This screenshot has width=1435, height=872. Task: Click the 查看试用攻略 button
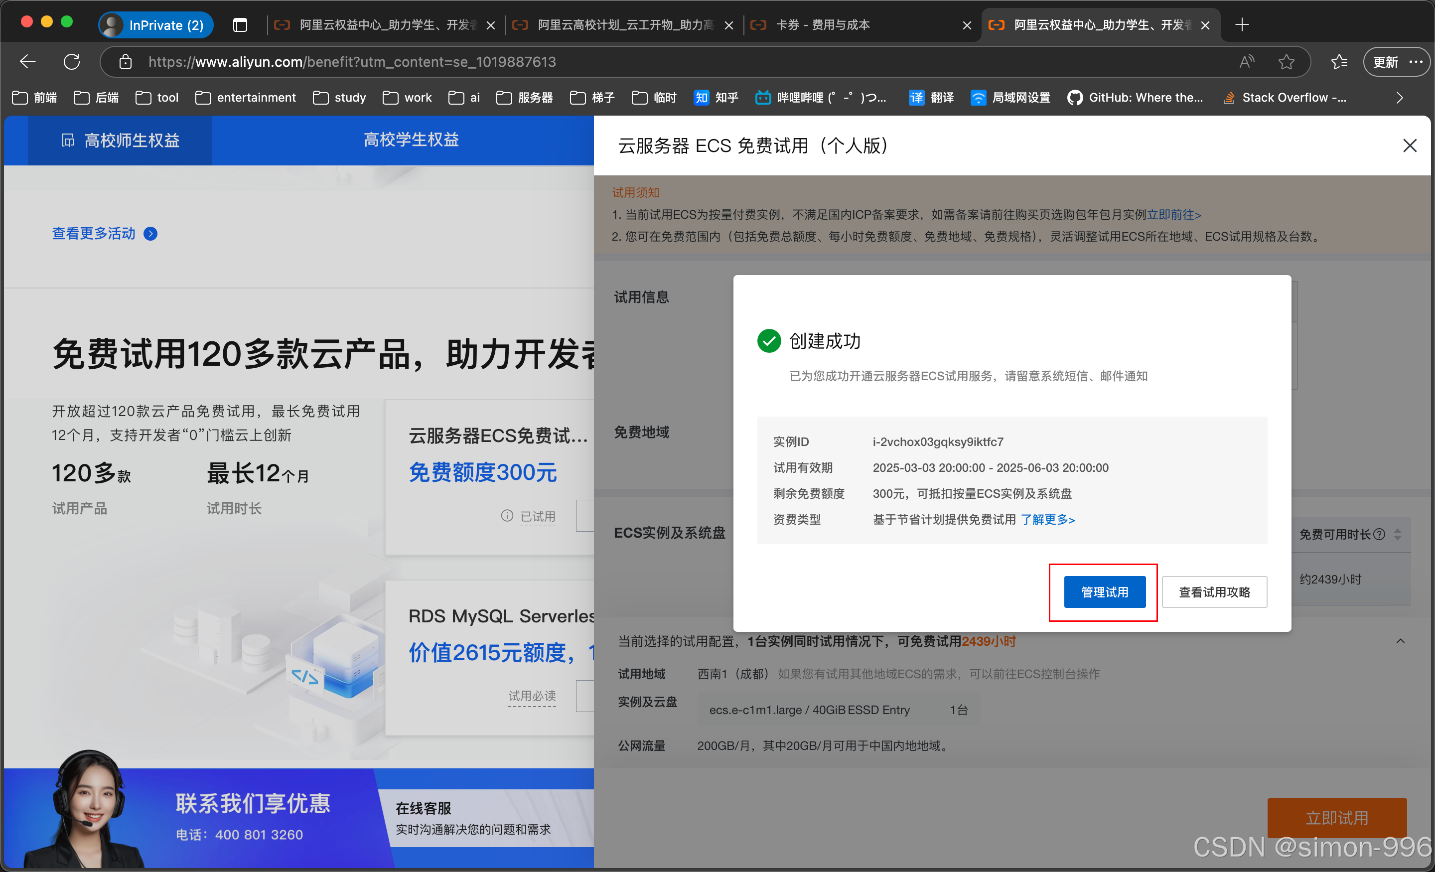point(1214,592)
